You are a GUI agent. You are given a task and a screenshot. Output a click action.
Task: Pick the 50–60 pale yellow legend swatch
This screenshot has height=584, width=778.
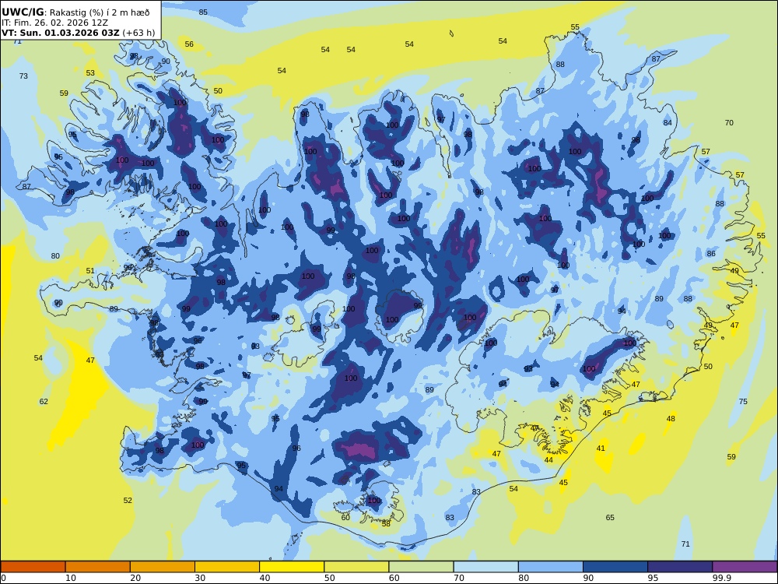coord(356,567)
